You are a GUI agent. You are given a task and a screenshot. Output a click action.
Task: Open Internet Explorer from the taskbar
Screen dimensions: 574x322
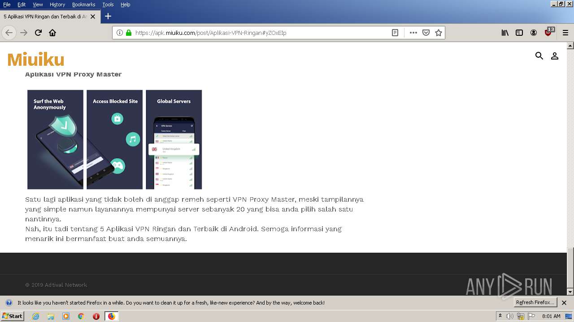click(35, 316)
